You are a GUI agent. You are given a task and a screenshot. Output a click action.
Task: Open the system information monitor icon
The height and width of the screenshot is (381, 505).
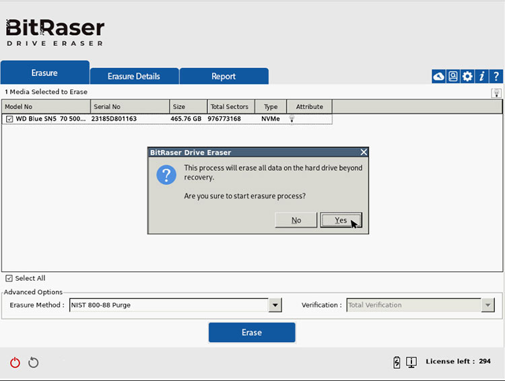[411, 362]
